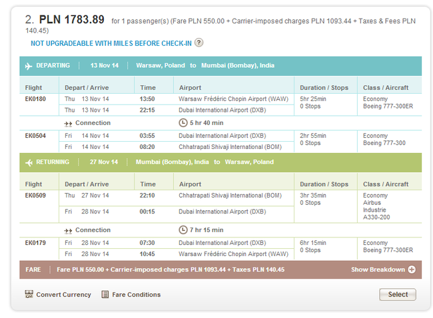Viewport: 433px width, 318px height.
Task: Click the departing airplane icon
Action: coord(29,66)
